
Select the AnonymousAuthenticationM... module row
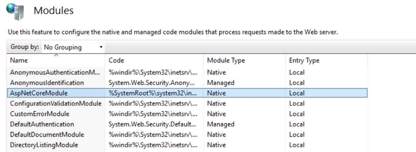[x=187, y=72]
